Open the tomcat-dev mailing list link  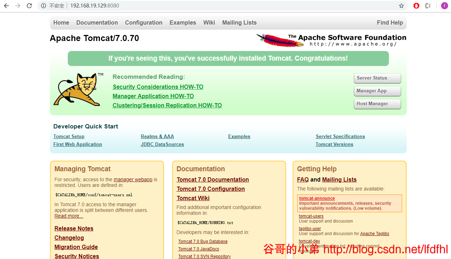tap(309, 241)
